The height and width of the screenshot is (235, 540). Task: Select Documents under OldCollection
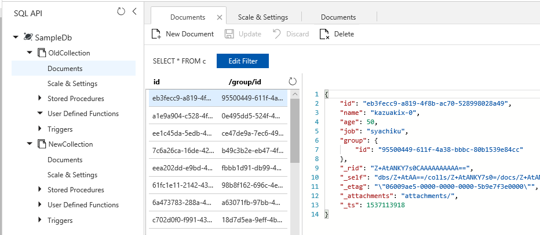click(x=74, y=68)
